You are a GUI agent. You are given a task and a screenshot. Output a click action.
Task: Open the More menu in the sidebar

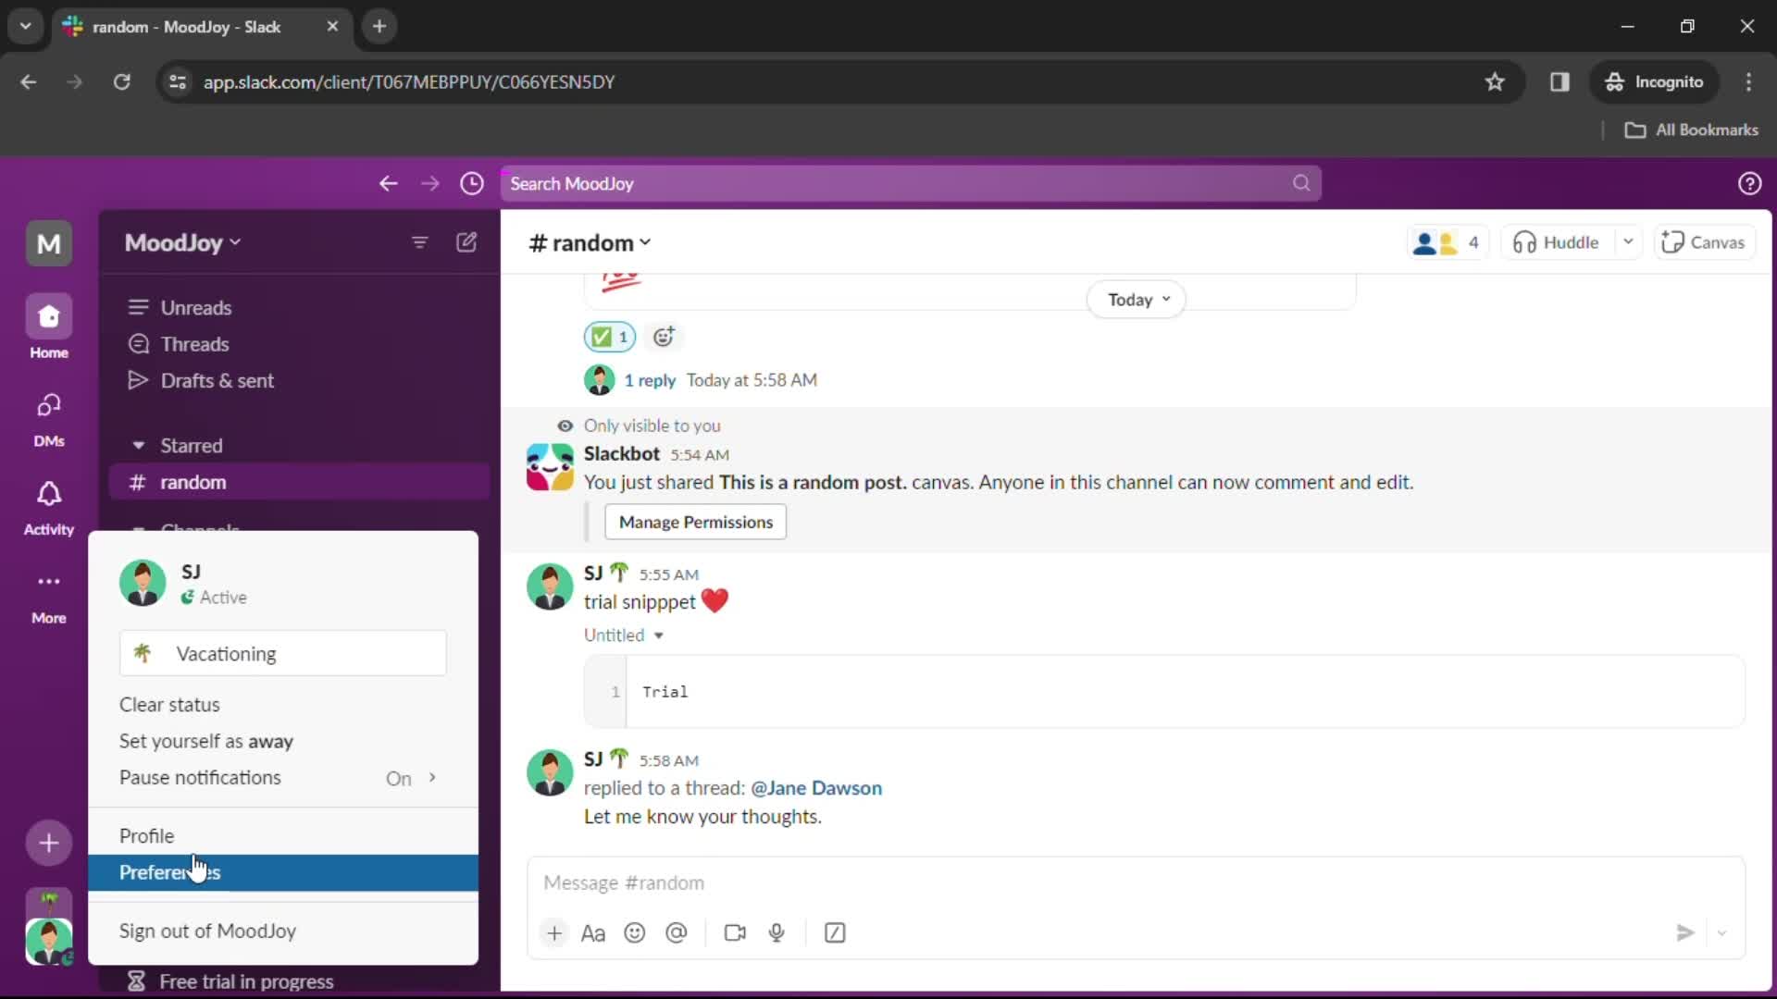[48, 596]
